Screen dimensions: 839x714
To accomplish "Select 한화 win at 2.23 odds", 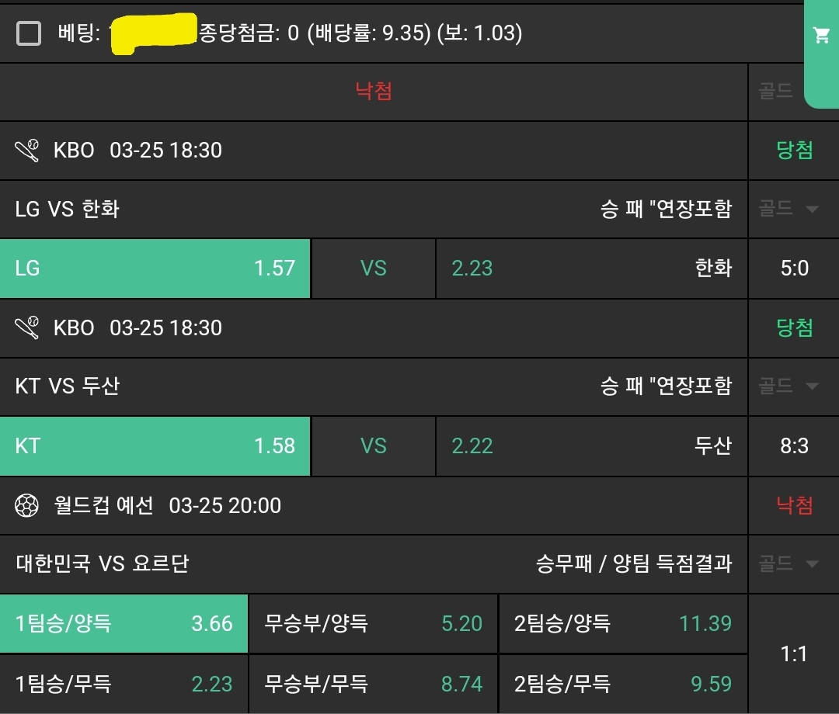I will [x=591, y=269].
